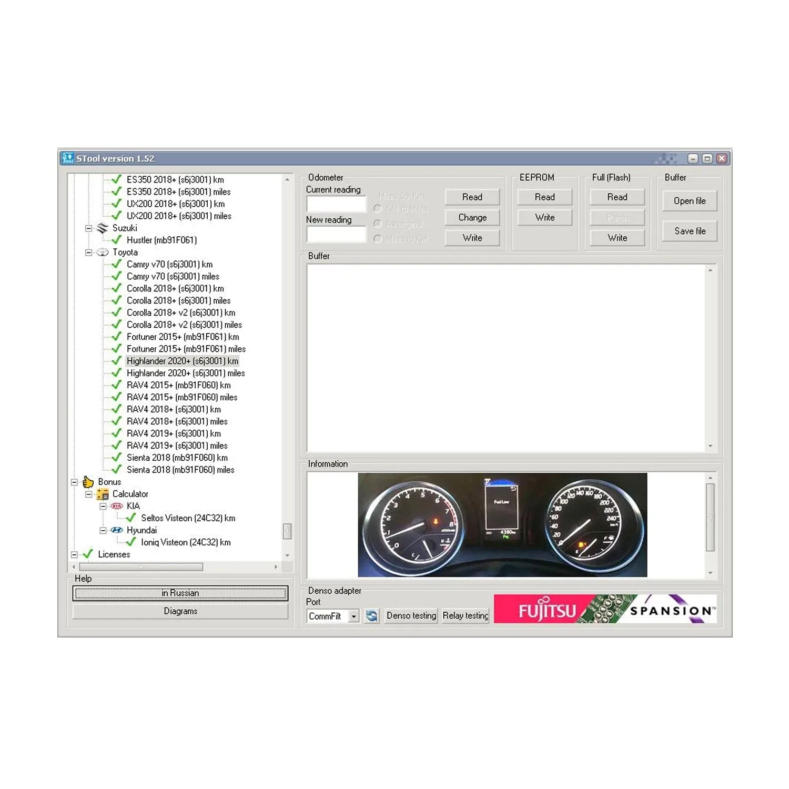Click the refresh port icon beside CommFilt
The image size is (789, 789).
371,615
